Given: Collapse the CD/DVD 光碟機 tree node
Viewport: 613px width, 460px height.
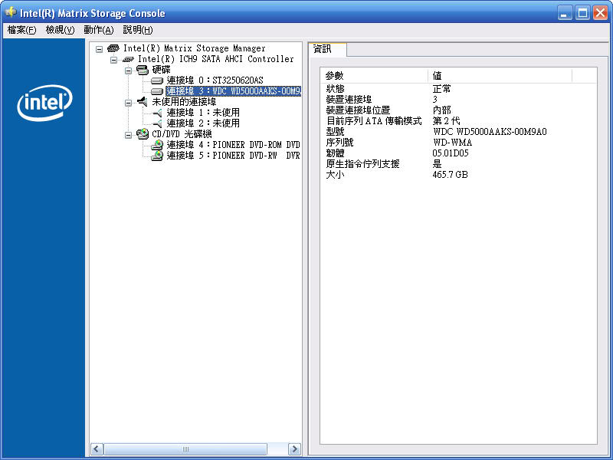Looking at the screenshot, I should point(128,135).
